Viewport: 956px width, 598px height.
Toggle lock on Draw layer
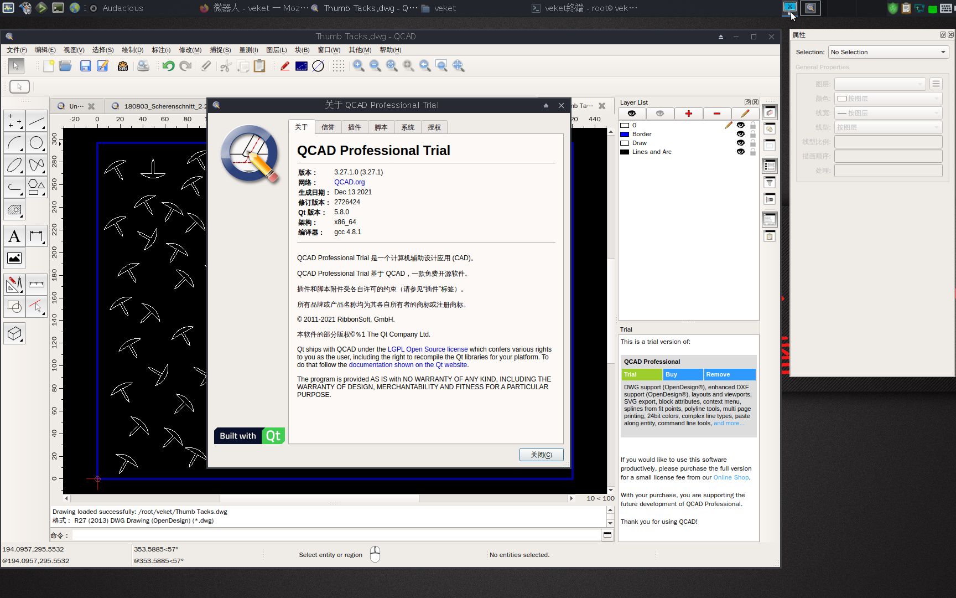[752, 143]
